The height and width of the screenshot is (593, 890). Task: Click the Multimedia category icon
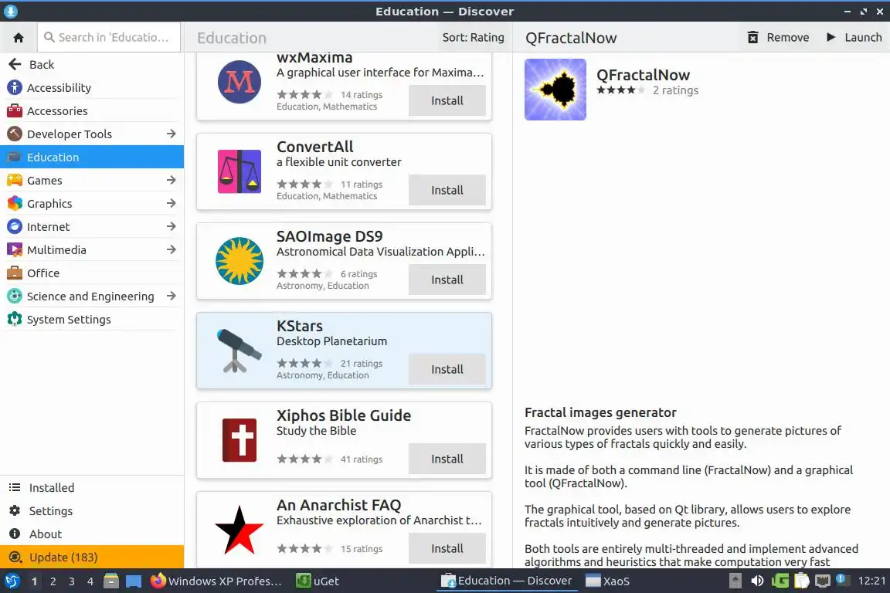14,249
